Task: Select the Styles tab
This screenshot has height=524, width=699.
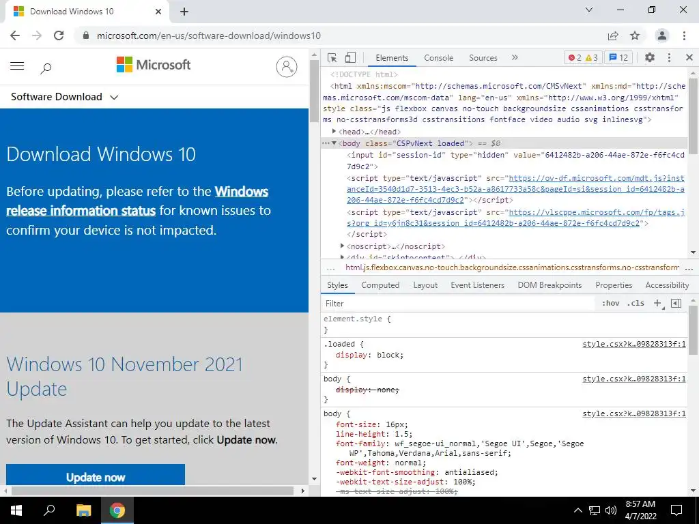Action: [x=337, y=285]
